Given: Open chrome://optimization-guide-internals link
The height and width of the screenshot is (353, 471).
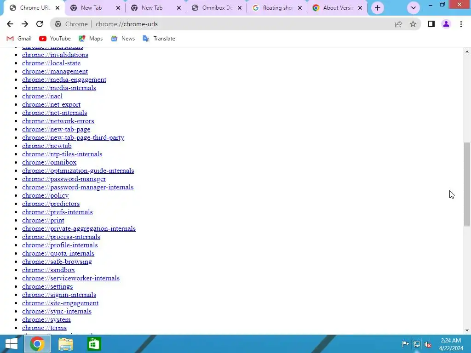Looking at the screenshot, I should coord(78,171).
